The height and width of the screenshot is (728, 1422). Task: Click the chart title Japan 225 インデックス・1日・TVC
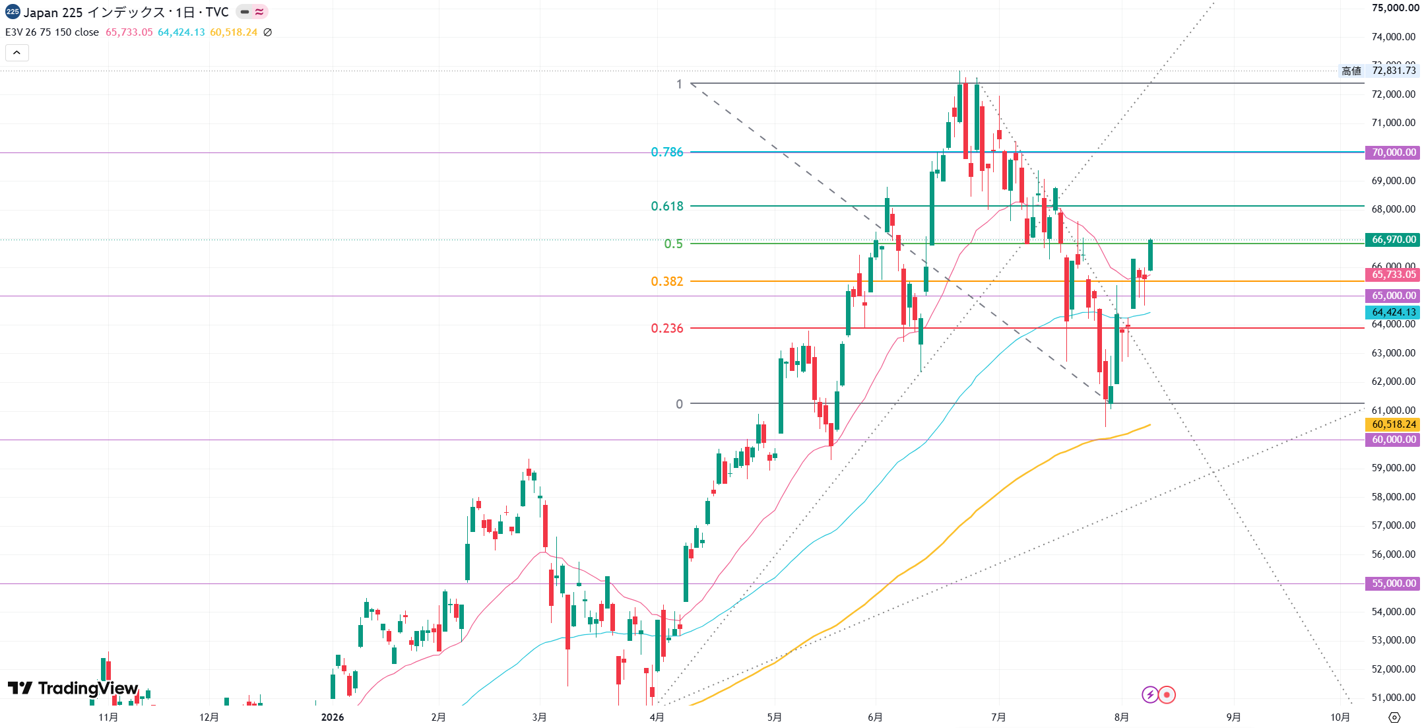coord(126,12)
